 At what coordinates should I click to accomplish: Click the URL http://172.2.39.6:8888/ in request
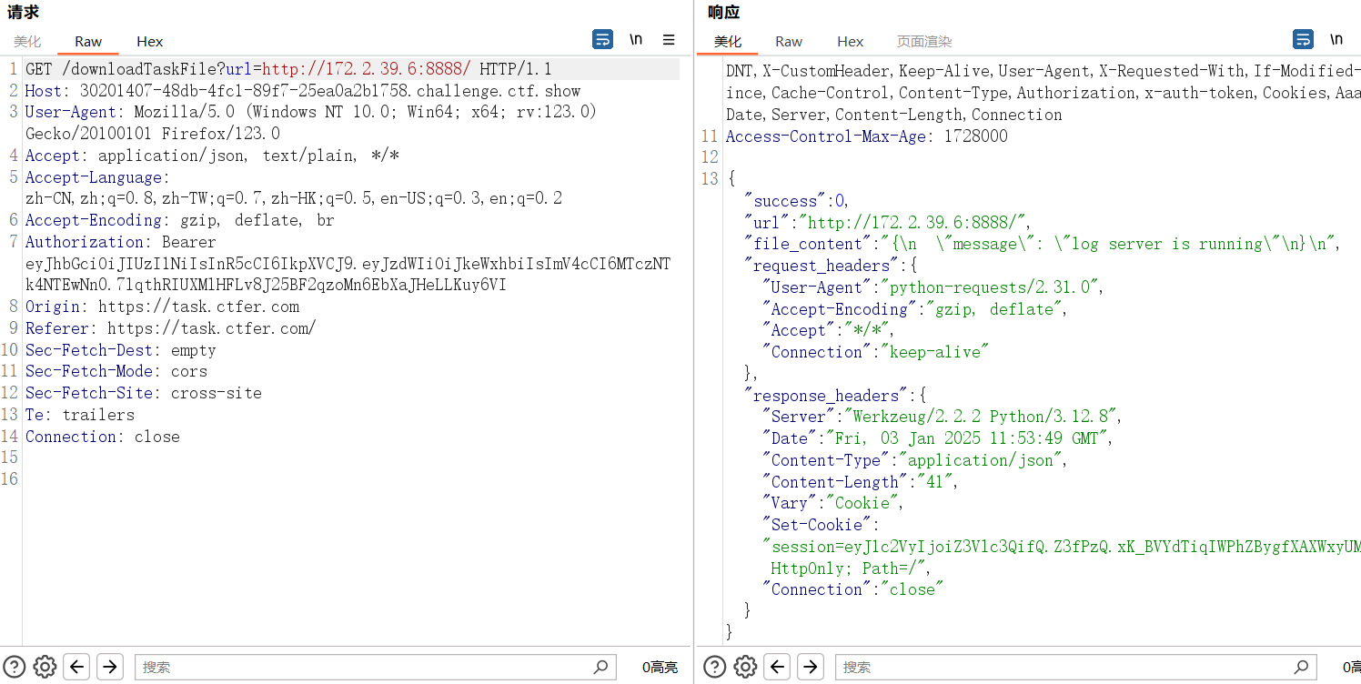tap(366, 69)
